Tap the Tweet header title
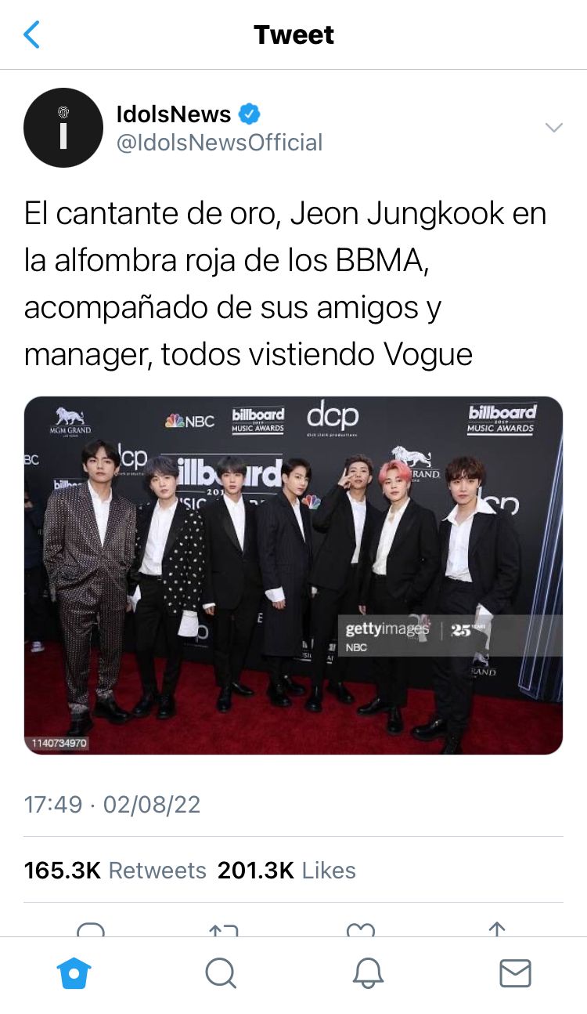587x1014 pixels. pyautogui.click(x=293, y=34)
